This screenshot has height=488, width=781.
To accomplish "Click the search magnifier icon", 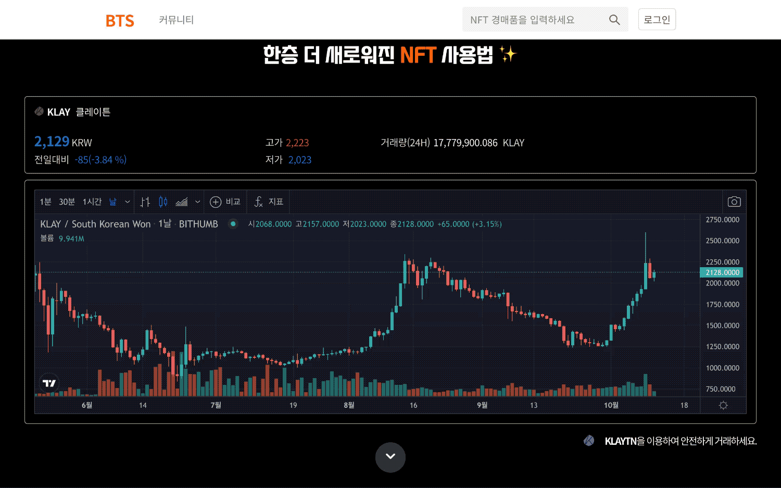I will click(x=614, y=20).
